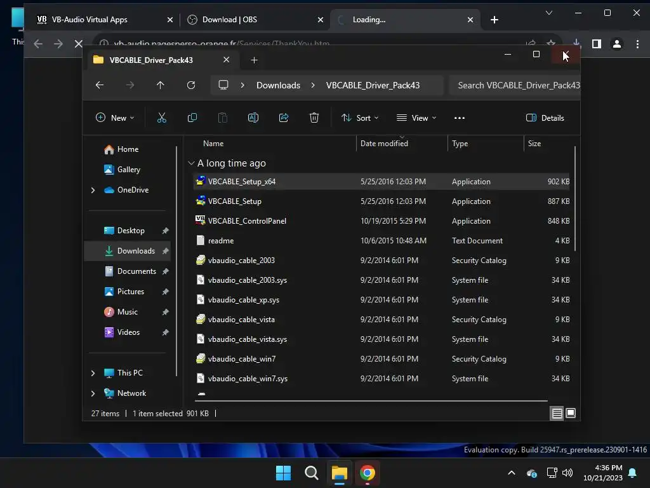Open the Sort dropdown

click(360, 118)
